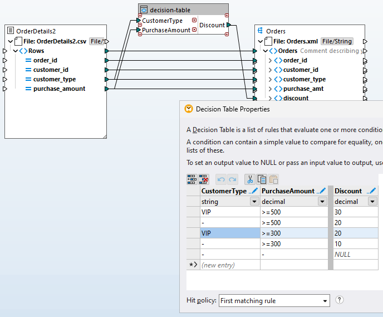Collapse the Rows node in OrderDetails2

[x=15, y=51]
